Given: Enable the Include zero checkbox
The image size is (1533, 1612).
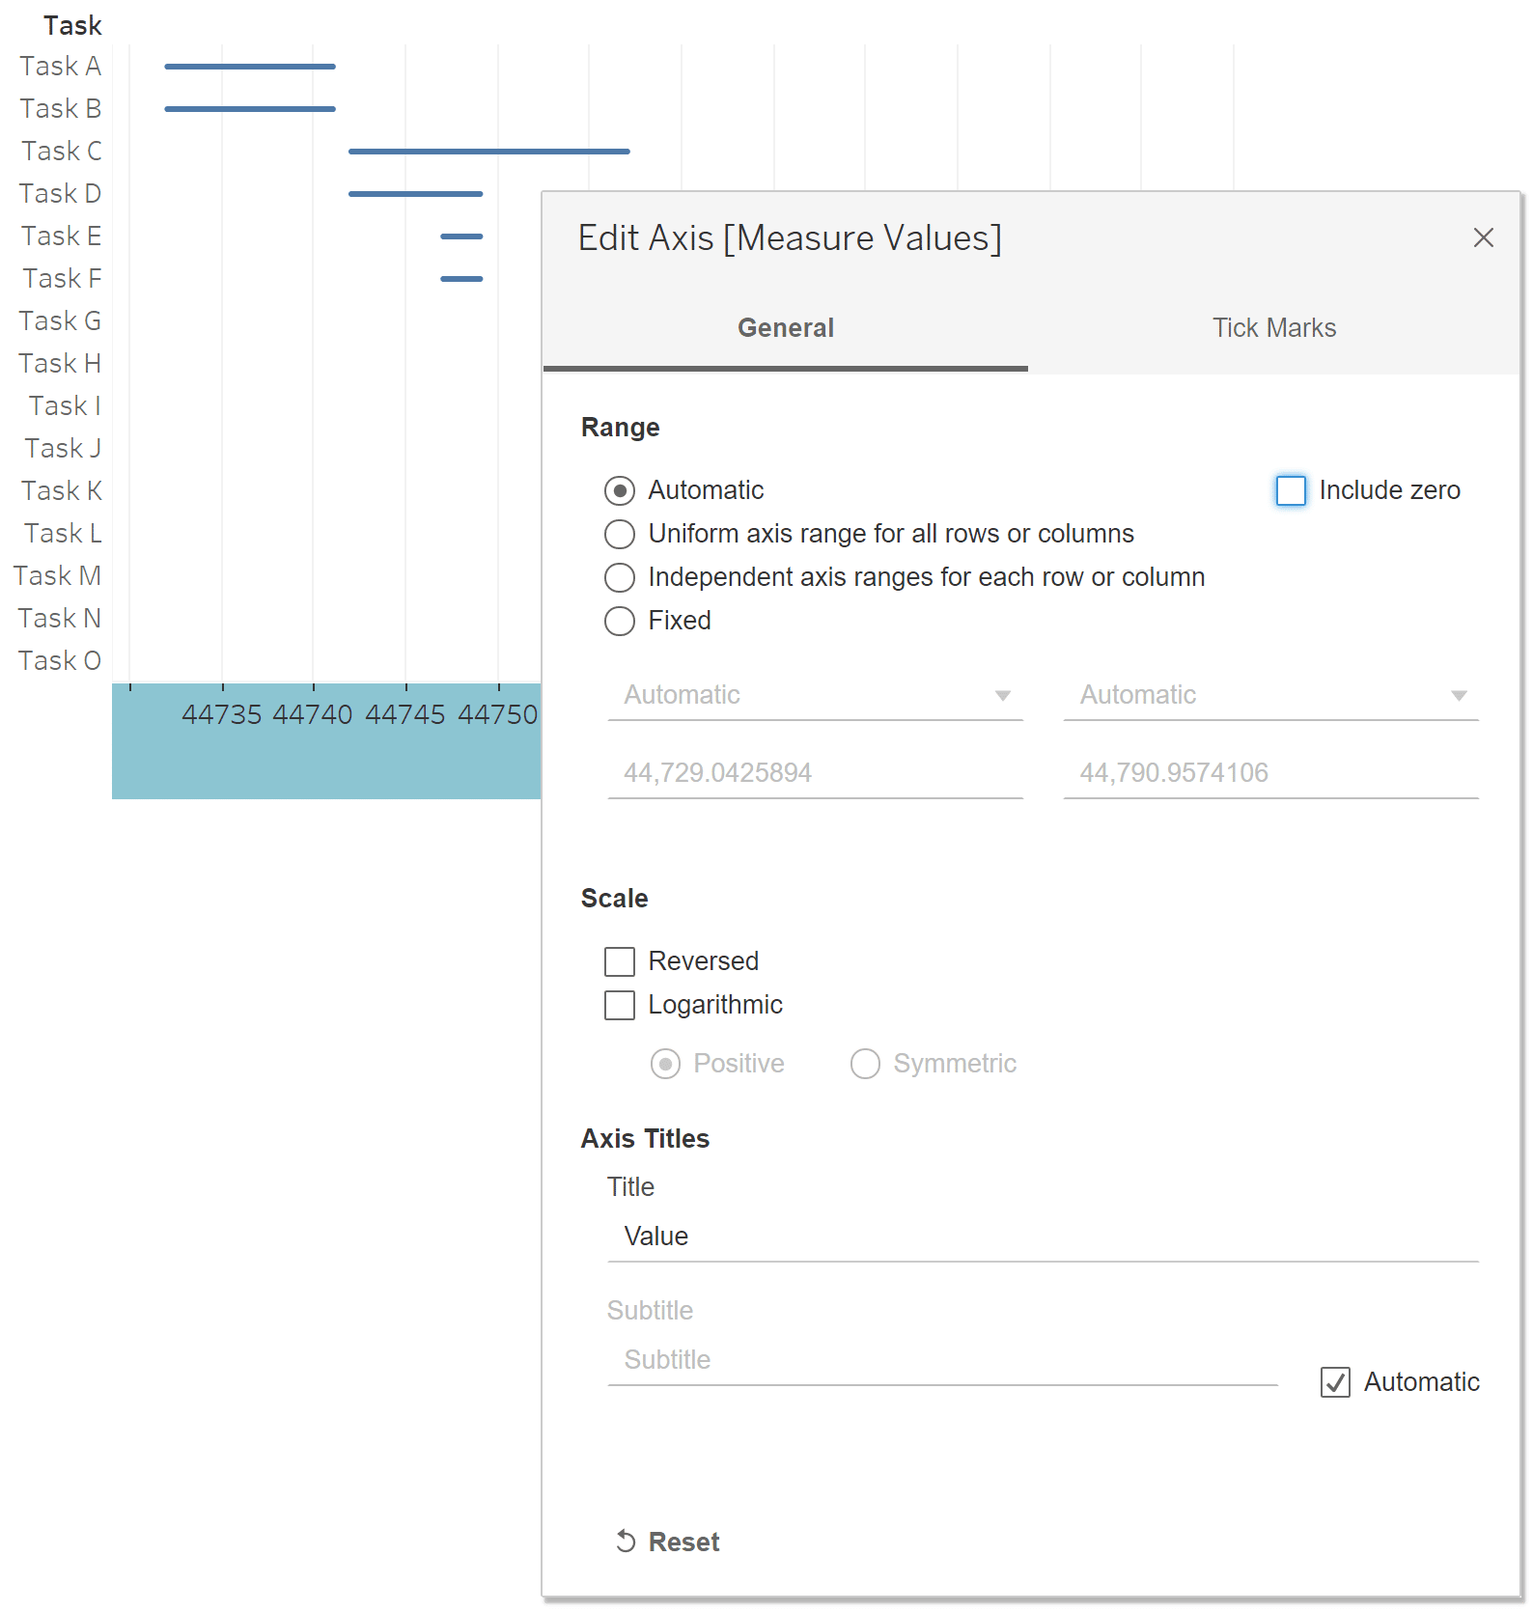Looking at the screenshot, I should click(1291, 490).
